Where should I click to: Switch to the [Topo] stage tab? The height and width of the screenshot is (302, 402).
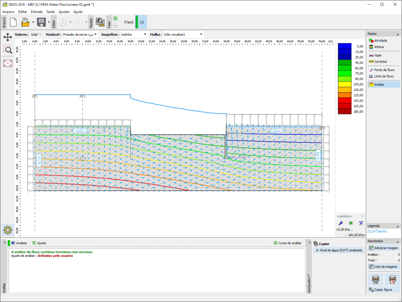coord(129,22)
